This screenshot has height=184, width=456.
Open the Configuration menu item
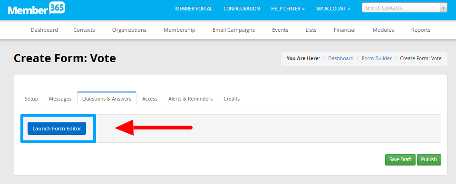point(242,9)
